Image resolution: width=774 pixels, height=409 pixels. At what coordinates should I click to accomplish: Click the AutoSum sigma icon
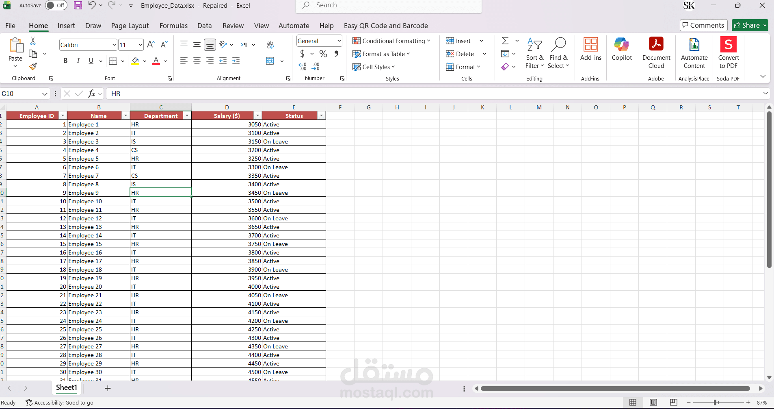505,41
